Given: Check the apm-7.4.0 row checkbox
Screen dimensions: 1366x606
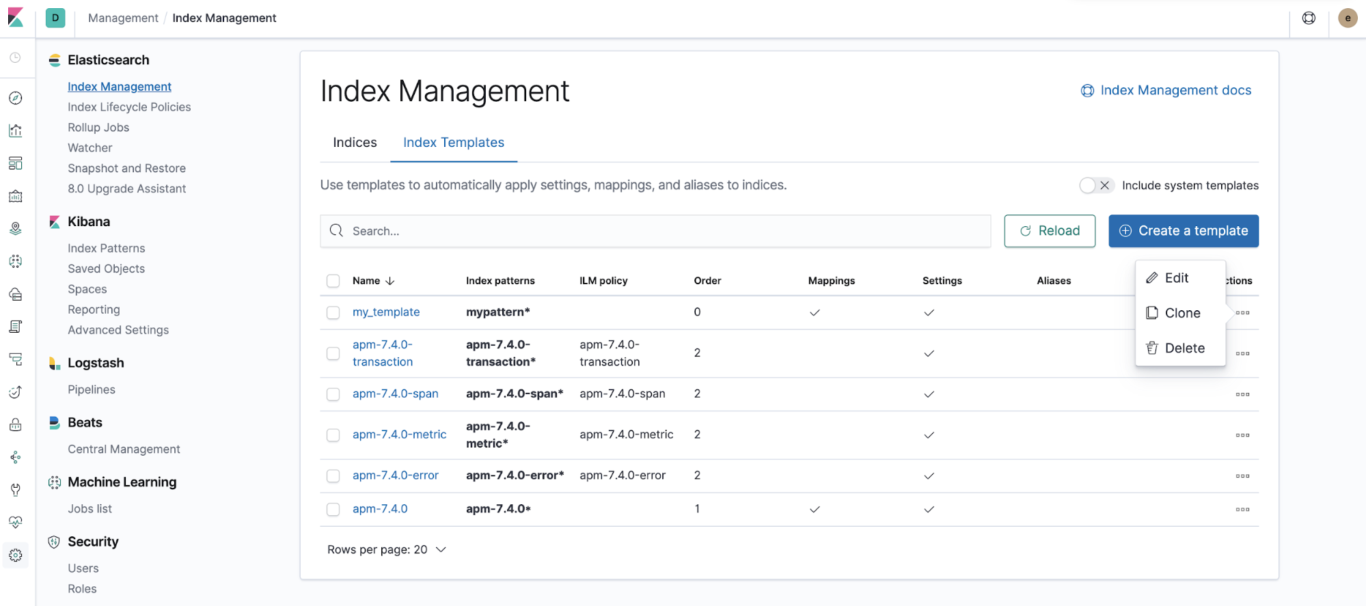Looking at the screenshot, I should tap(333, 509).
